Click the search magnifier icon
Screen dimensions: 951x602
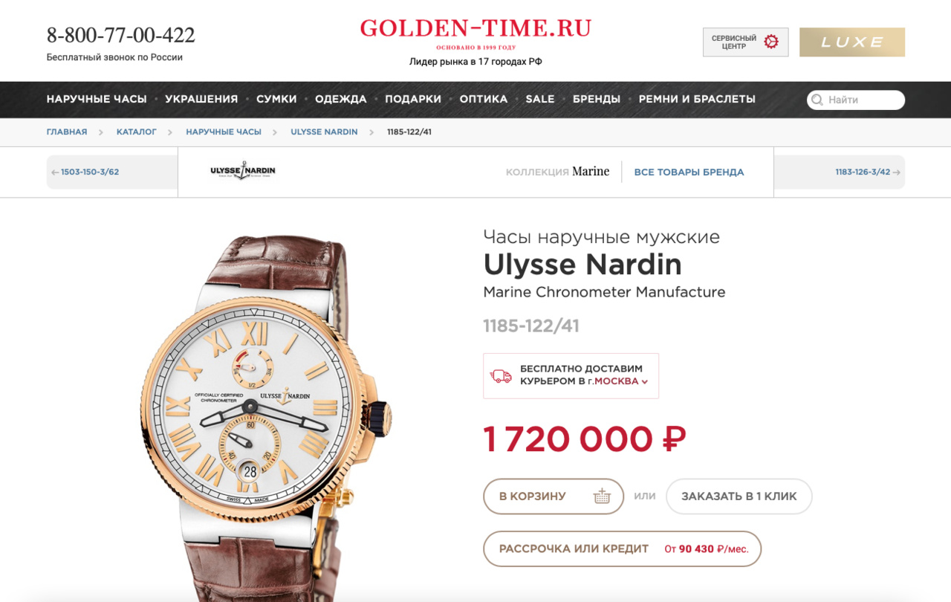coord(817,100)
